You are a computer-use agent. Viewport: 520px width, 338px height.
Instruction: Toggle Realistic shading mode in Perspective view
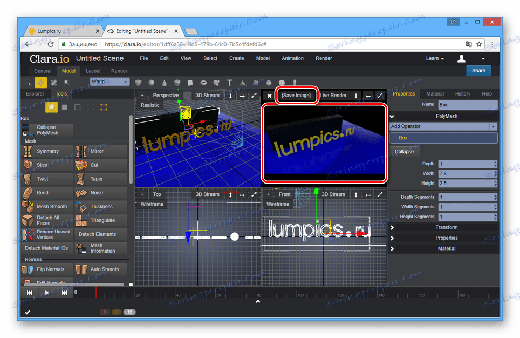point(150,105)
